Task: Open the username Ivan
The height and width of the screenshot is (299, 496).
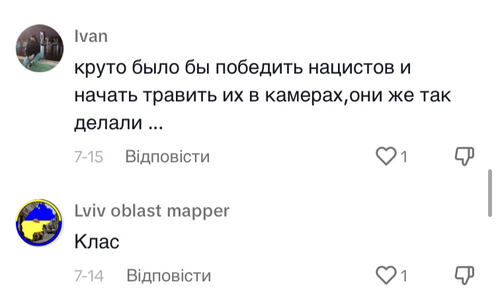Action: click(x=91, y=36)
